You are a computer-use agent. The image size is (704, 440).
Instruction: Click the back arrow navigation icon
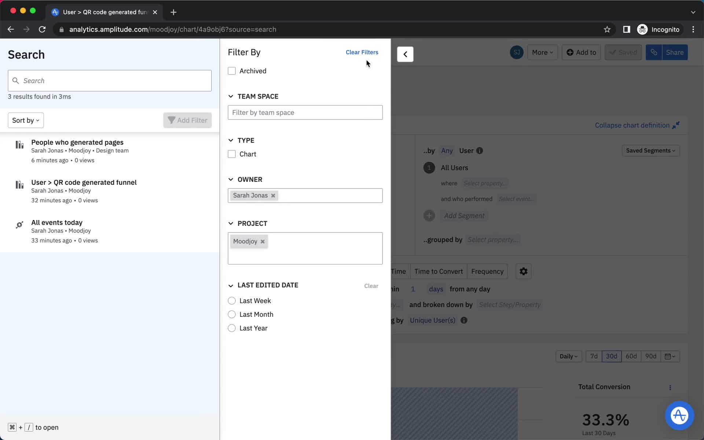pos(405,54)
